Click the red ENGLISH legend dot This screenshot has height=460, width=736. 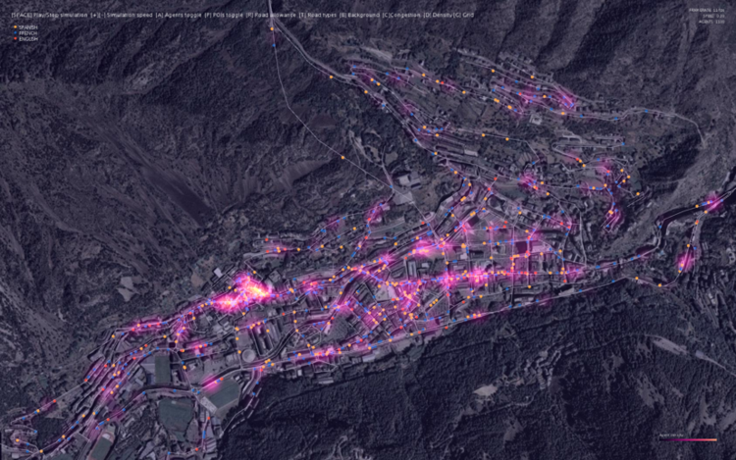pos(15,39)
